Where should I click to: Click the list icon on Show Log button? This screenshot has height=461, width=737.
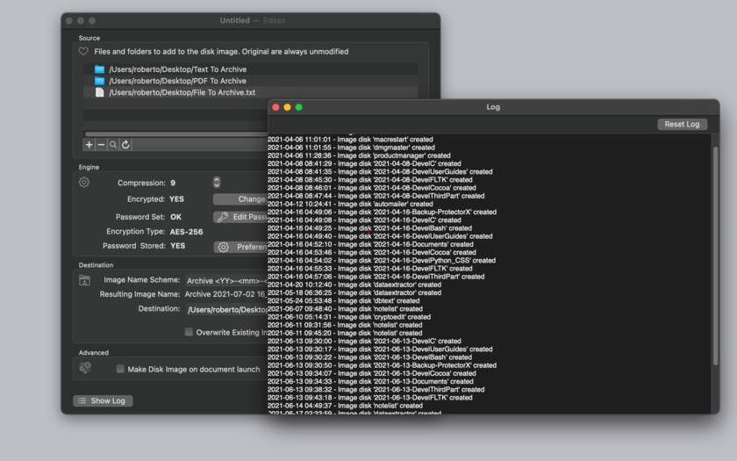(x=82, y=400)
